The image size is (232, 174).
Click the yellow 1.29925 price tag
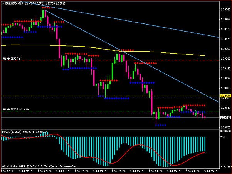(x=225, y=96)
